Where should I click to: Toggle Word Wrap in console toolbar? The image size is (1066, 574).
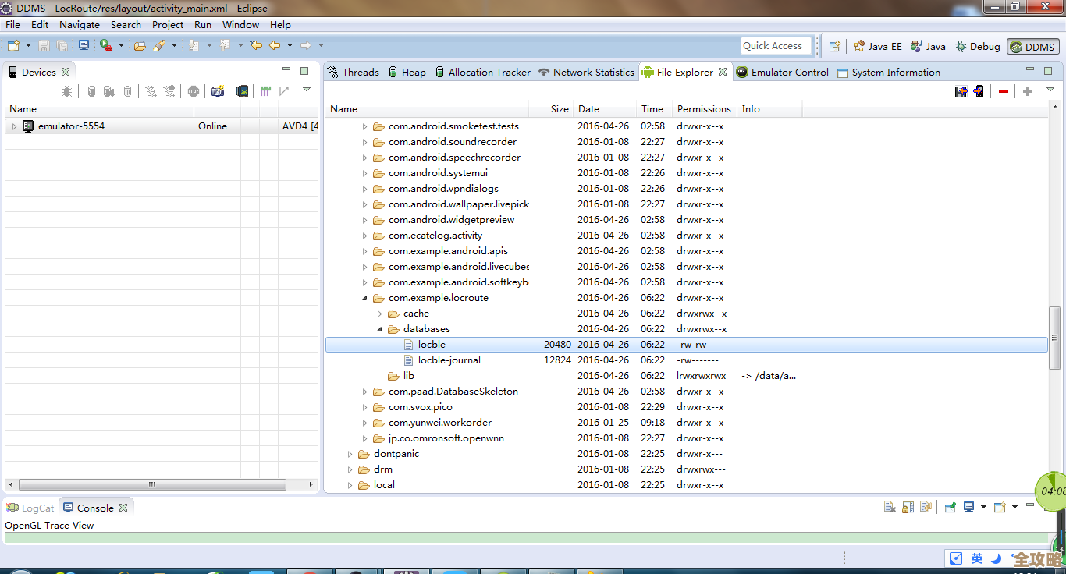(x=926, y=507)
